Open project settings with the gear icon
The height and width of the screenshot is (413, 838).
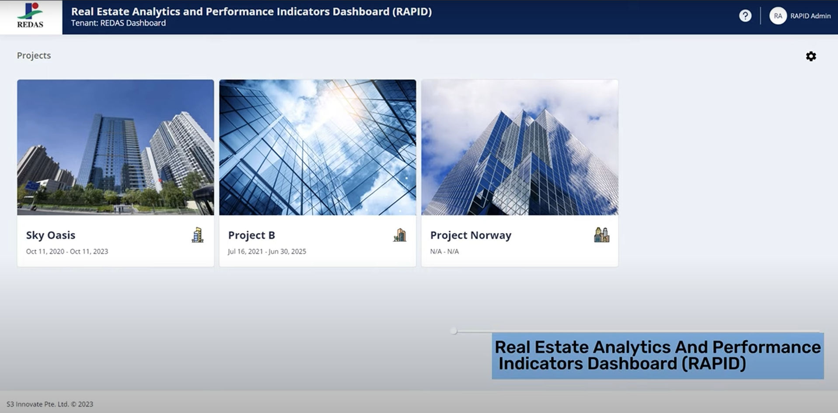tap(810, 56)
